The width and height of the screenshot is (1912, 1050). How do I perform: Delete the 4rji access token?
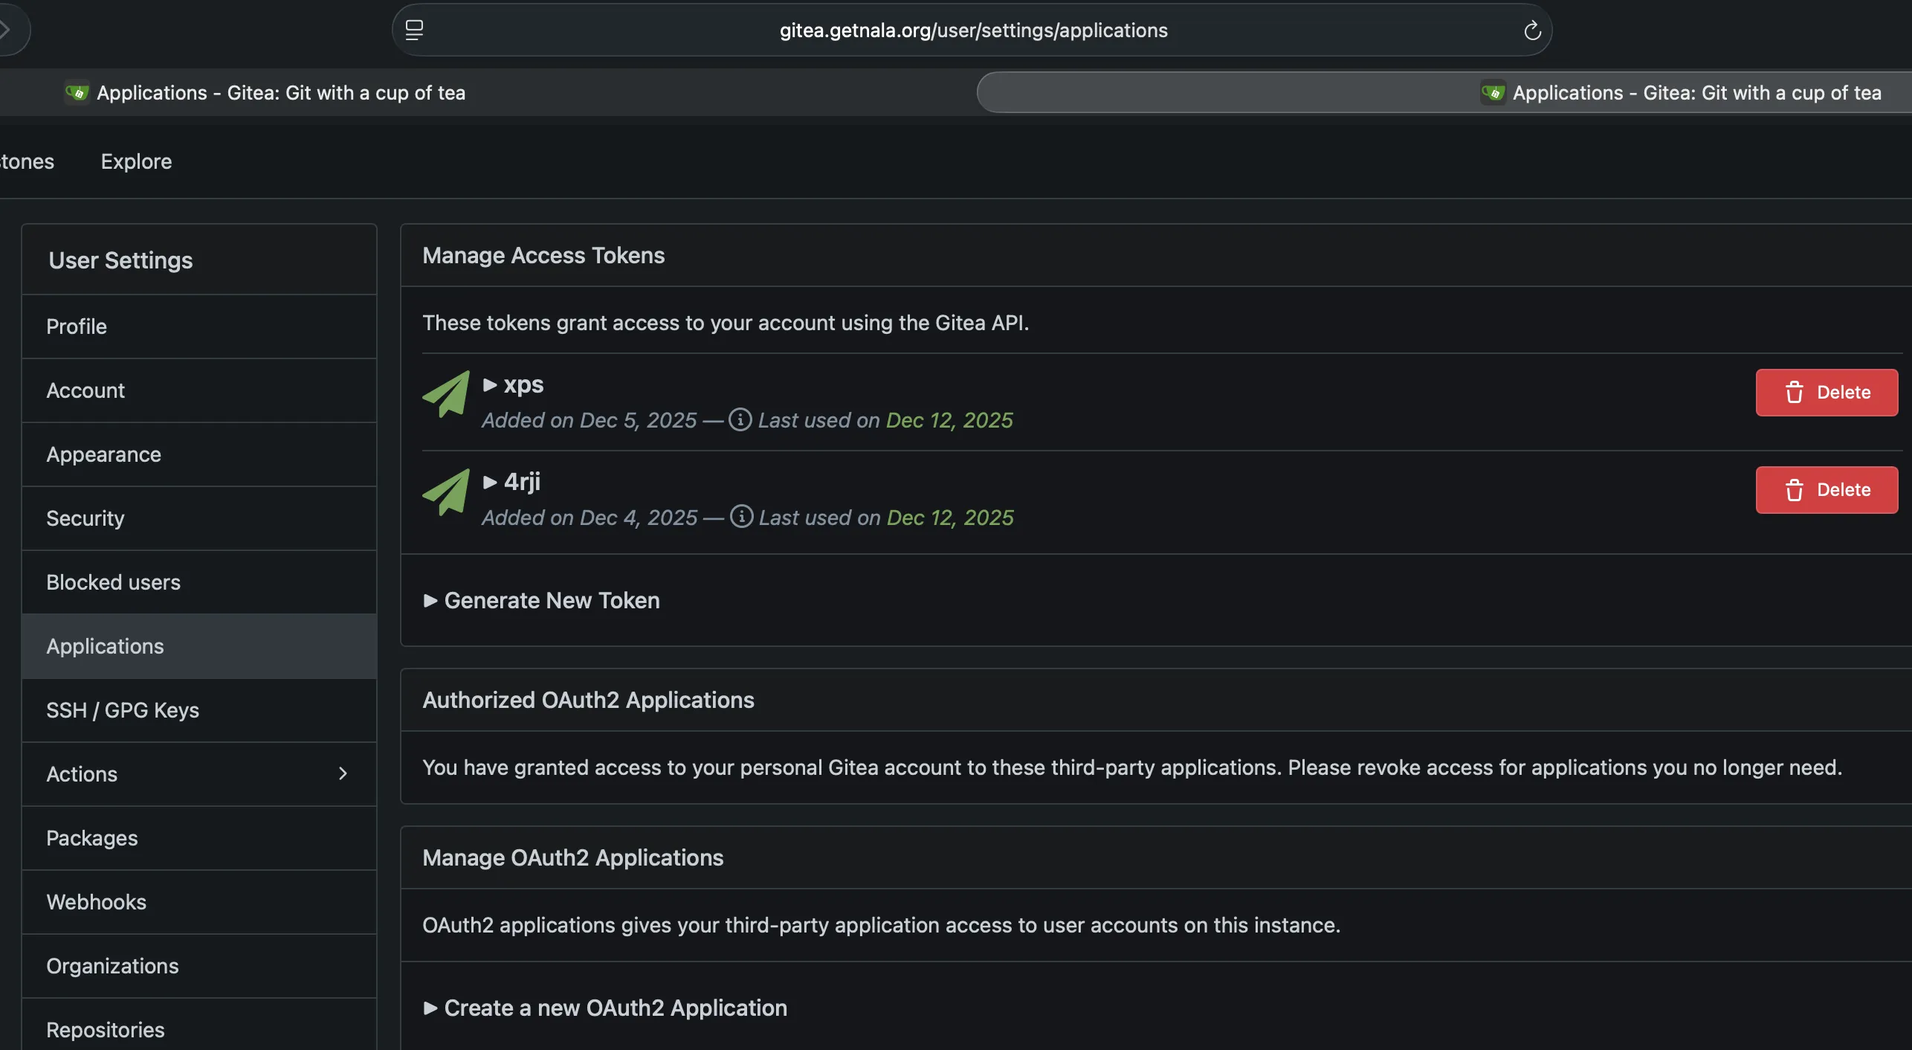1827,490
